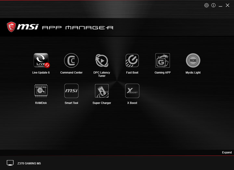
Task: Click the Command Center label
Action: [x=71, y=73]
